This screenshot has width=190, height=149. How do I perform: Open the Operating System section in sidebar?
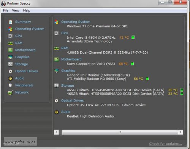pyautogui.click(x=30, y=29)
